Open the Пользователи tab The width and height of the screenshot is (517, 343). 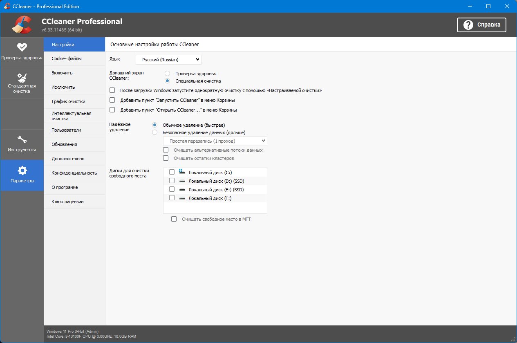point(74,130)
